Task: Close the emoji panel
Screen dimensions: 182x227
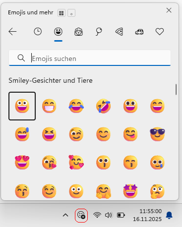Action: pyautogui.click(x=169, y=10)
